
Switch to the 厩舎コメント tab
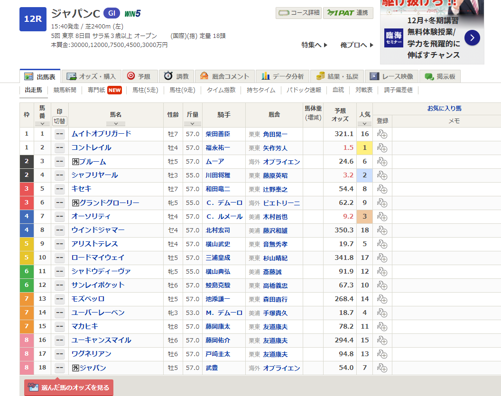point(225,76)
